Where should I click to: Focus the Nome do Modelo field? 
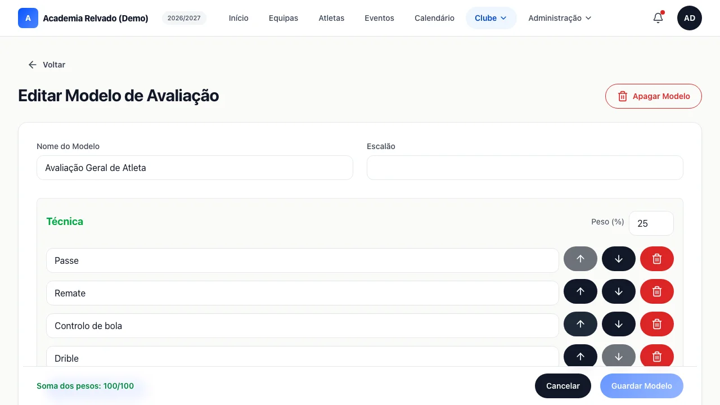[x=195, y=168]
